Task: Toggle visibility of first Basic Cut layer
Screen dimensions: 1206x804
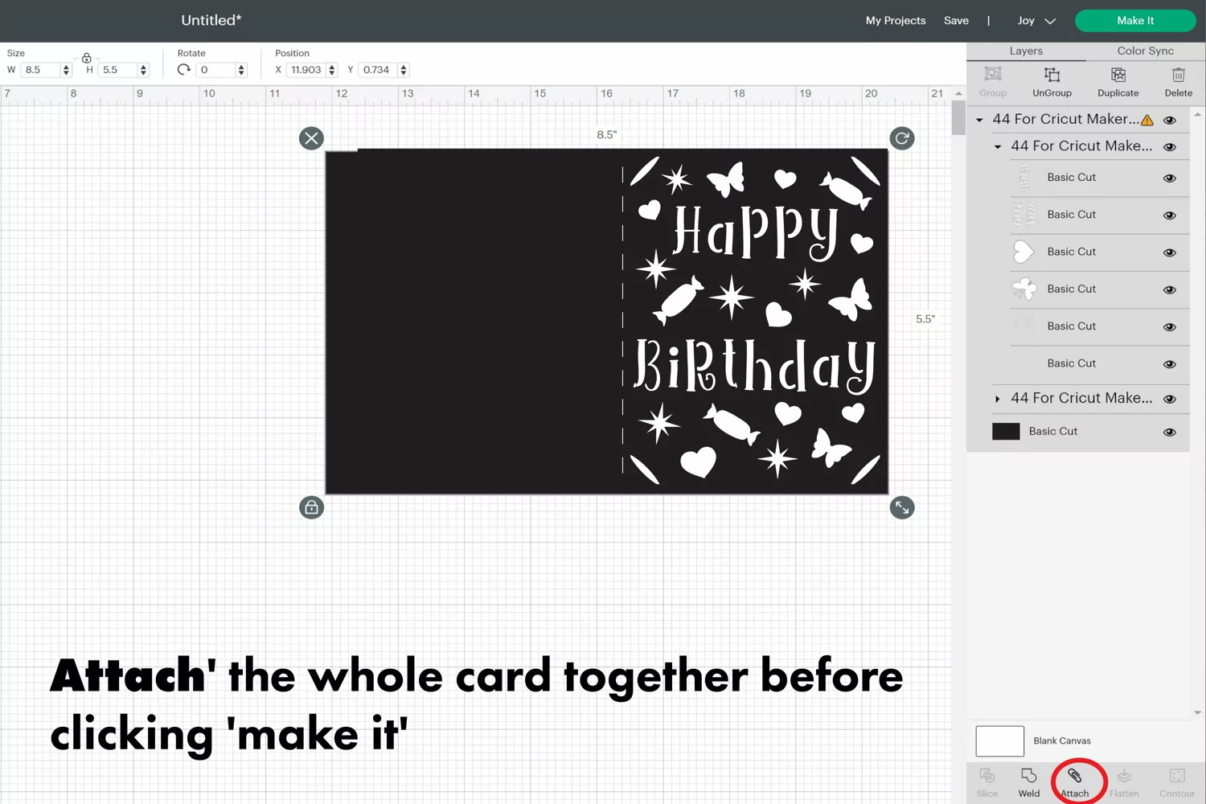Action: [x=1170, y=178]
